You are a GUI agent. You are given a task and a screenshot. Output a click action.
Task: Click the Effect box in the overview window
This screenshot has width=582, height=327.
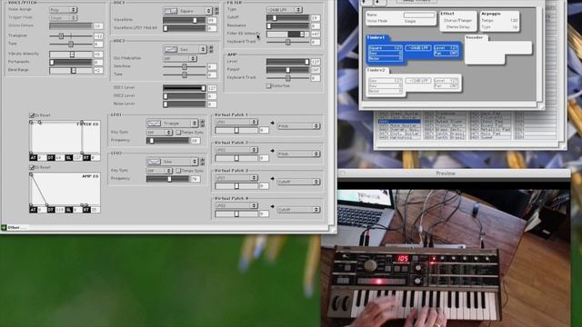(458, 20)
